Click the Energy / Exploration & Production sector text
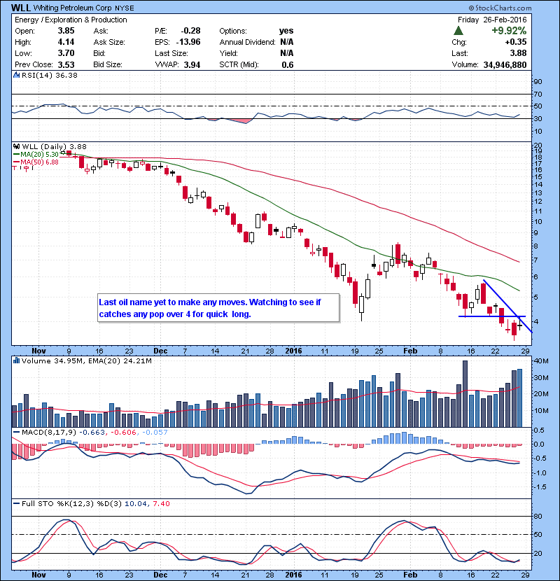The width and height of the screenshot is (560, 581). click(x=71, y=20)
